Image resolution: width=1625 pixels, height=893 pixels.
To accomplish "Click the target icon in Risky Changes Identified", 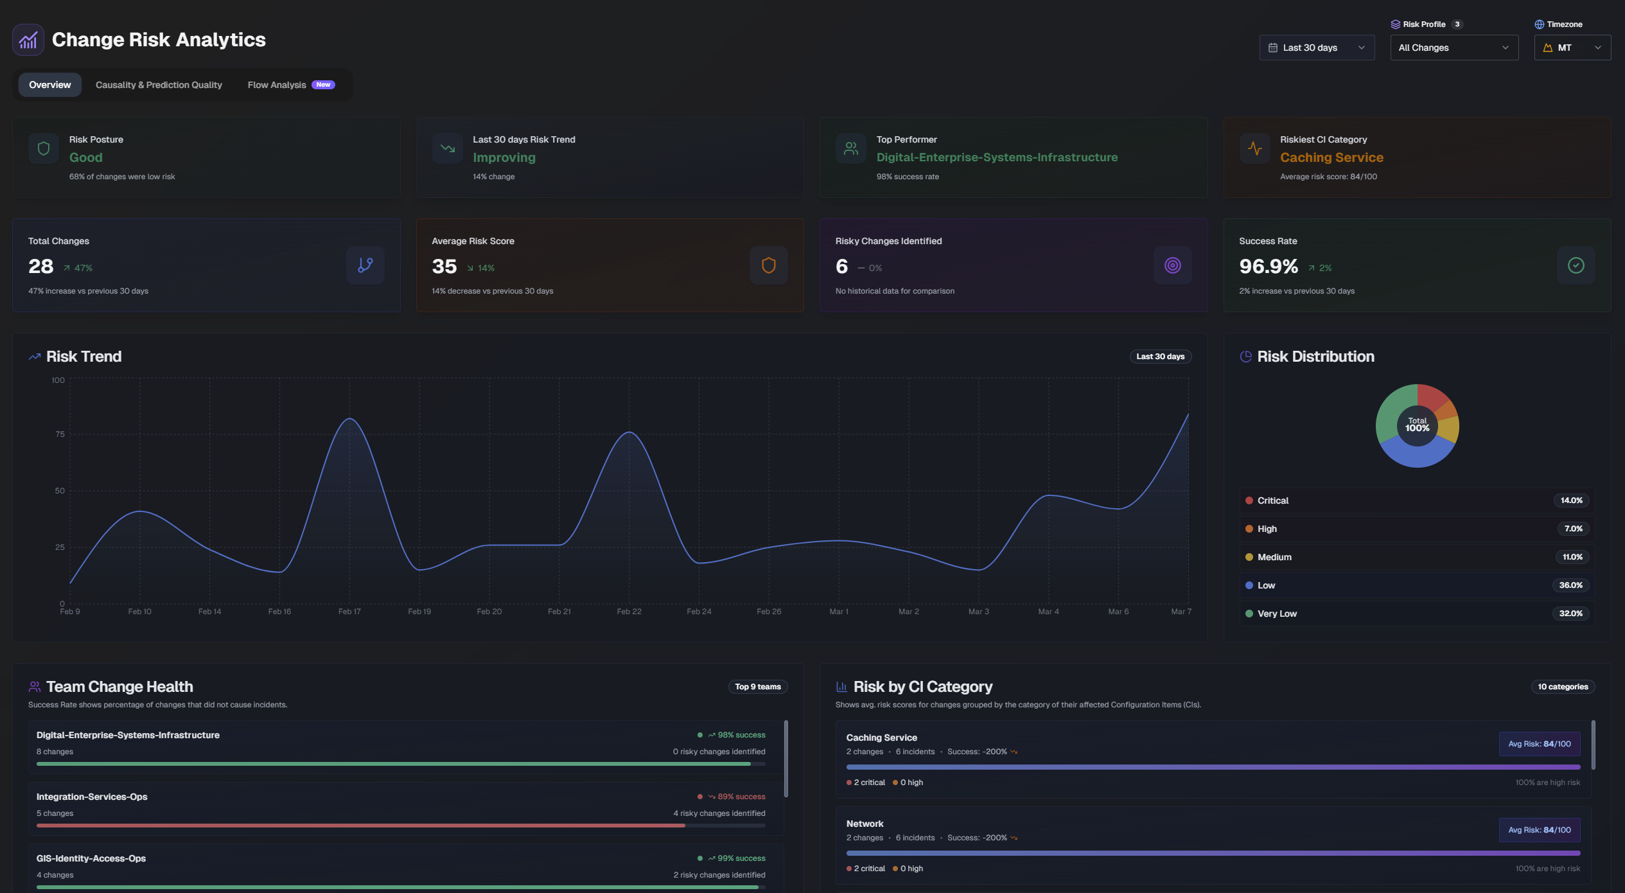I will pyautogui.click(x=1173, y=265).
